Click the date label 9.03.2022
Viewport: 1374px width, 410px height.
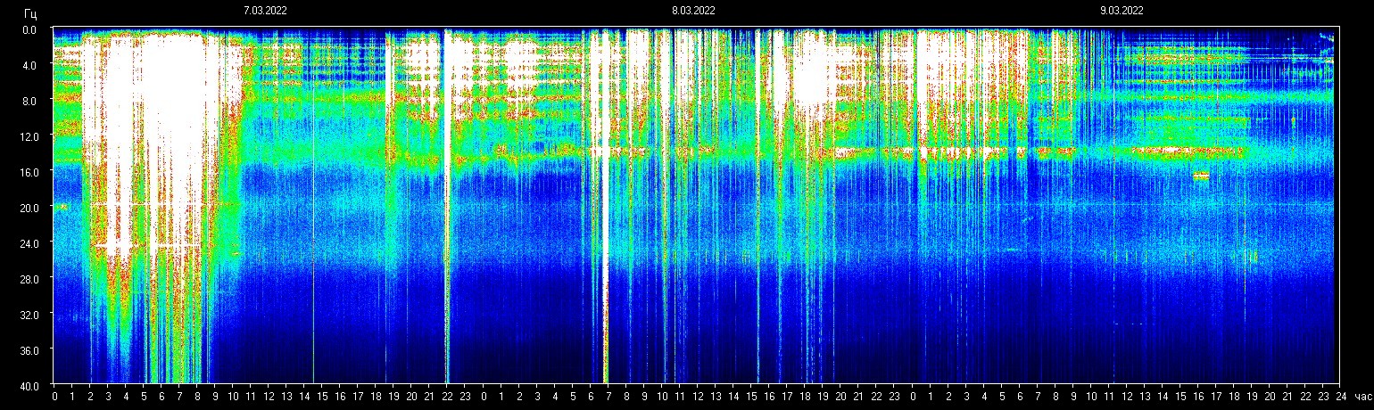(x=1122, y=11)
